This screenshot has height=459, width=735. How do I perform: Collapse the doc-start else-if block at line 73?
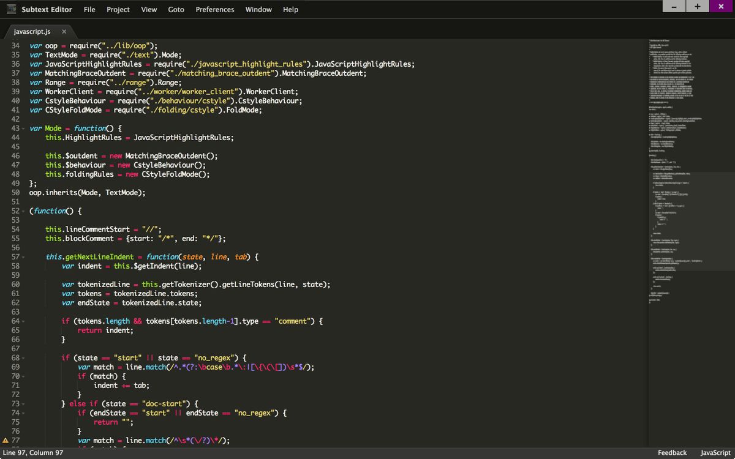click(x=23, y=403)
